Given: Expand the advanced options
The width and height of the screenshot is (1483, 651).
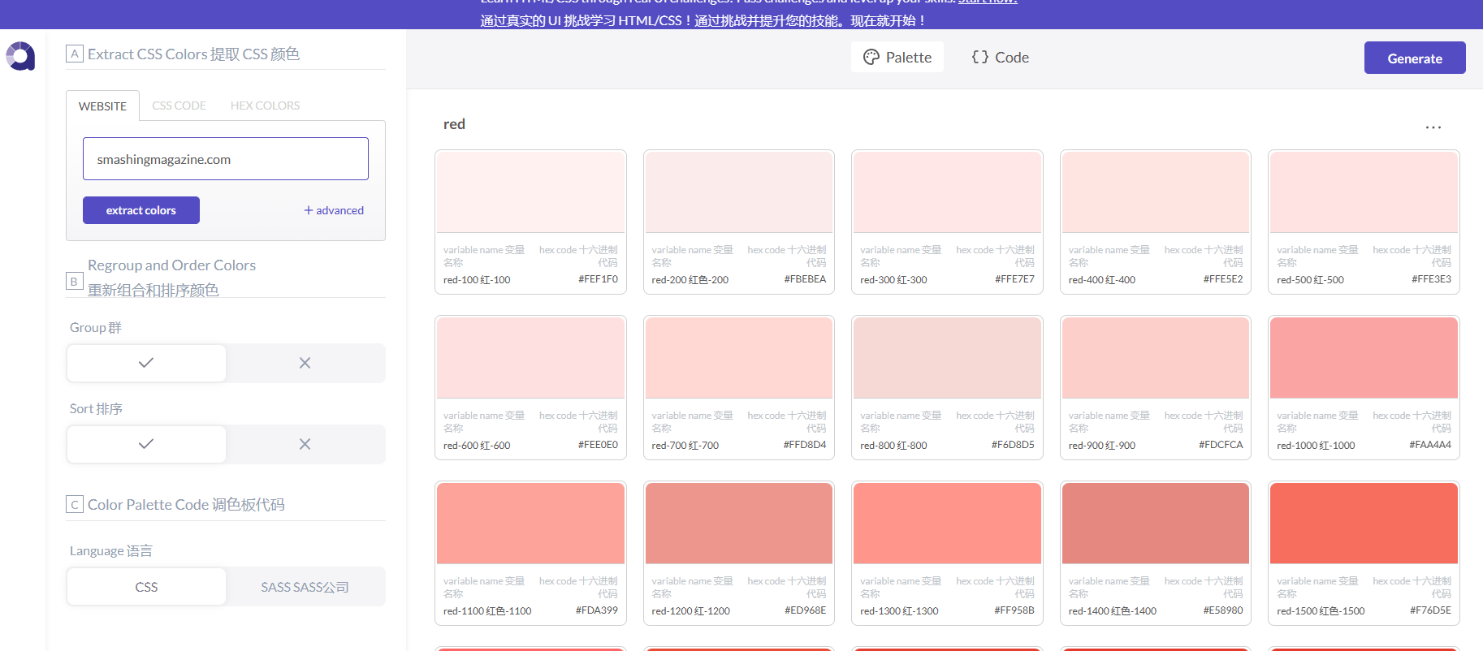Looking at the screenshot, I should pyautogui.click(x=334, y=210).
